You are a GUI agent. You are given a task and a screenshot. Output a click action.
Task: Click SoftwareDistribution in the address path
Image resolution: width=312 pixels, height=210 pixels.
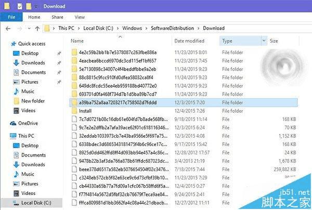pos(172,28)
